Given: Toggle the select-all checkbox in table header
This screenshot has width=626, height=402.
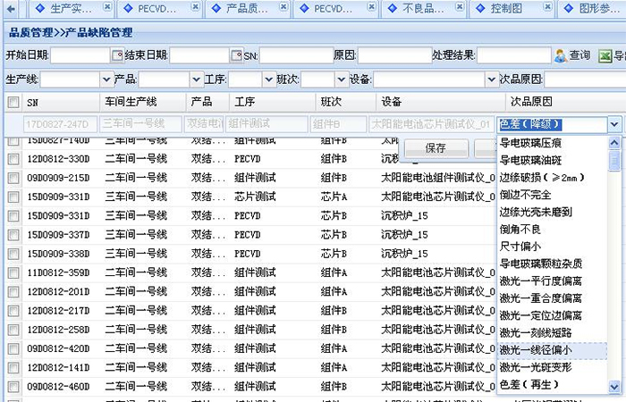Looking at the screenshot, I should click(x=13, y=103).
